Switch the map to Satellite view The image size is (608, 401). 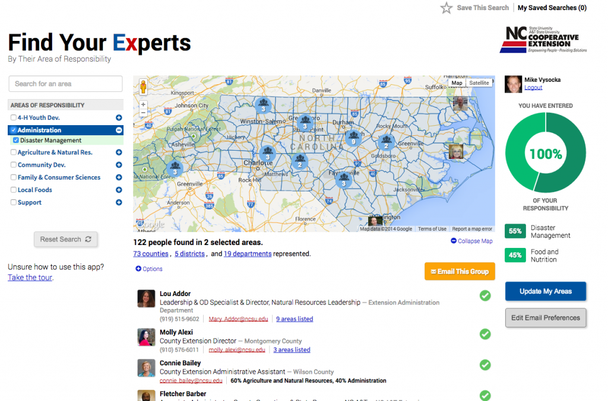479,83
